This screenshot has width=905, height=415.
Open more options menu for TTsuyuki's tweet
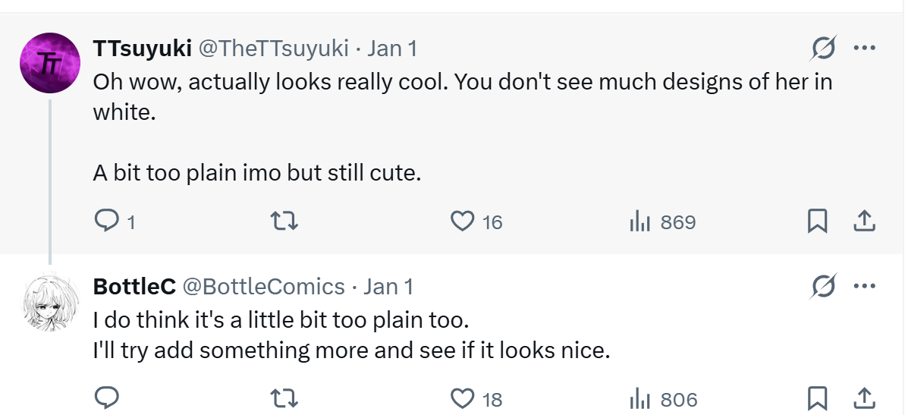coord(864,49)
